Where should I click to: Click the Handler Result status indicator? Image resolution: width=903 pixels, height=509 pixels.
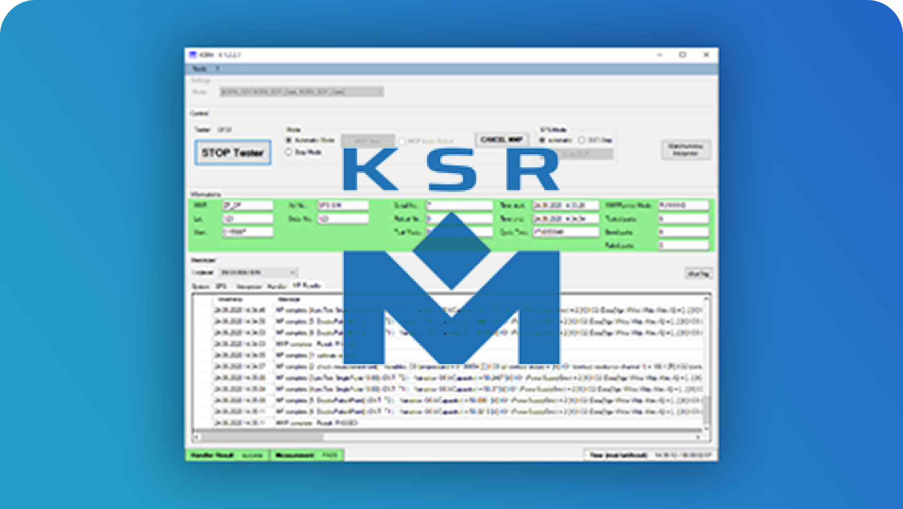point(227,455)
